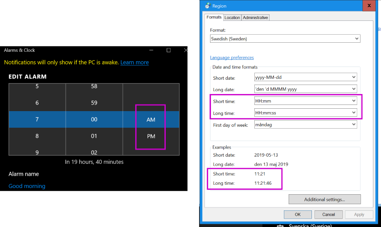This screenshot has height=227, width=381.
Task: Click the selected minute 00
Action: click(94, 119)
